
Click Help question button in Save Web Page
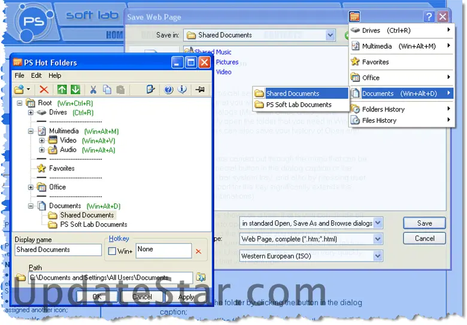click(x=429, y=17)
